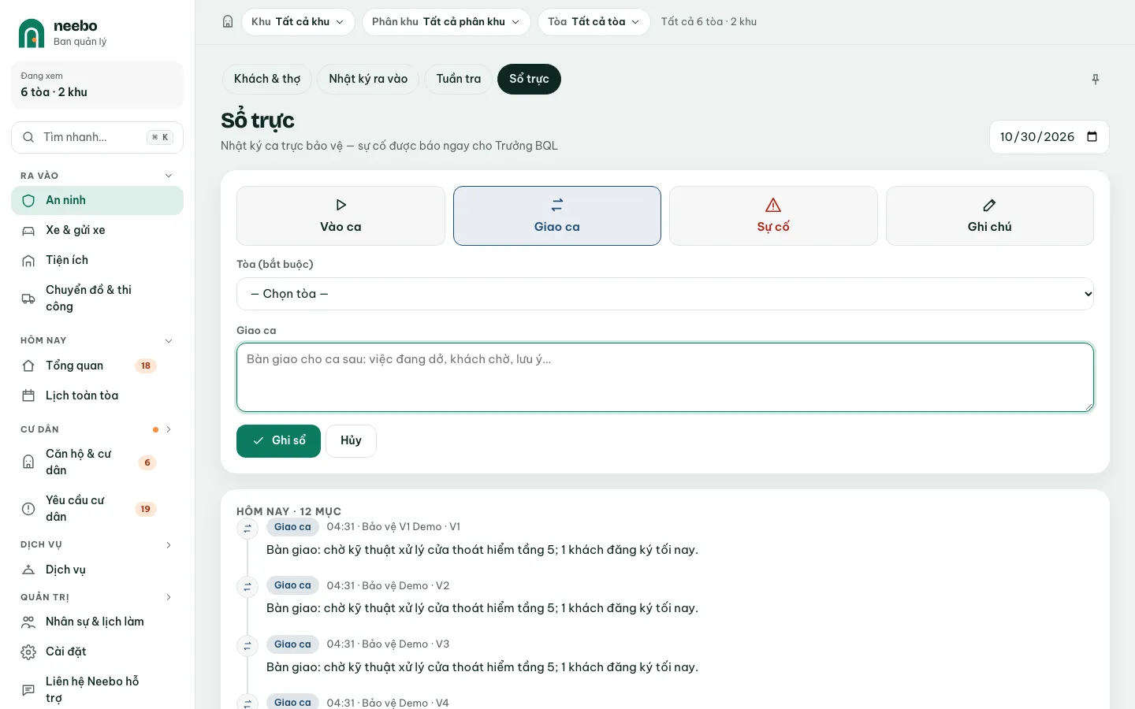
Task: Click the Tiện ích sidebar icon
Action: 28,261
